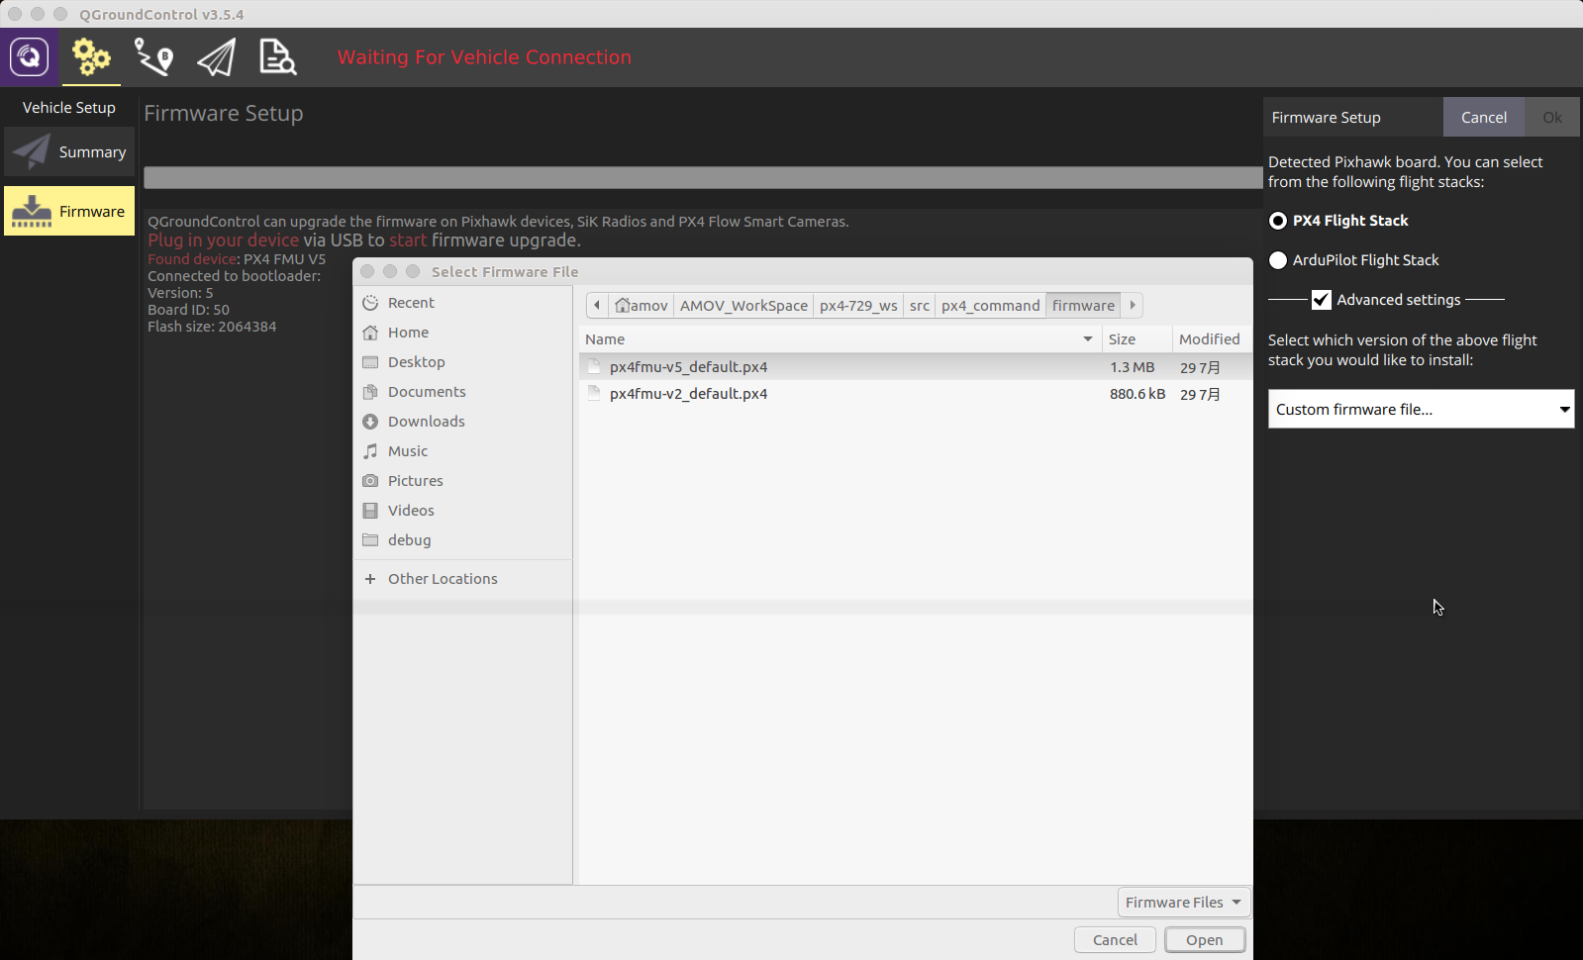Close the Select Firmware File dialog window
This screenshot has height=960, width=1583.
tap(367, 271)
